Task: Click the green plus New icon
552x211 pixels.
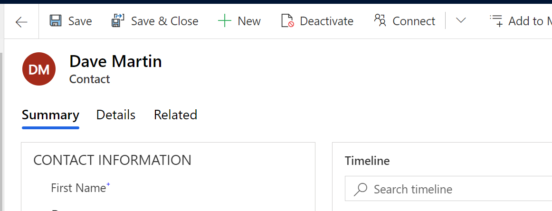Action: click(x=224, y=21)
